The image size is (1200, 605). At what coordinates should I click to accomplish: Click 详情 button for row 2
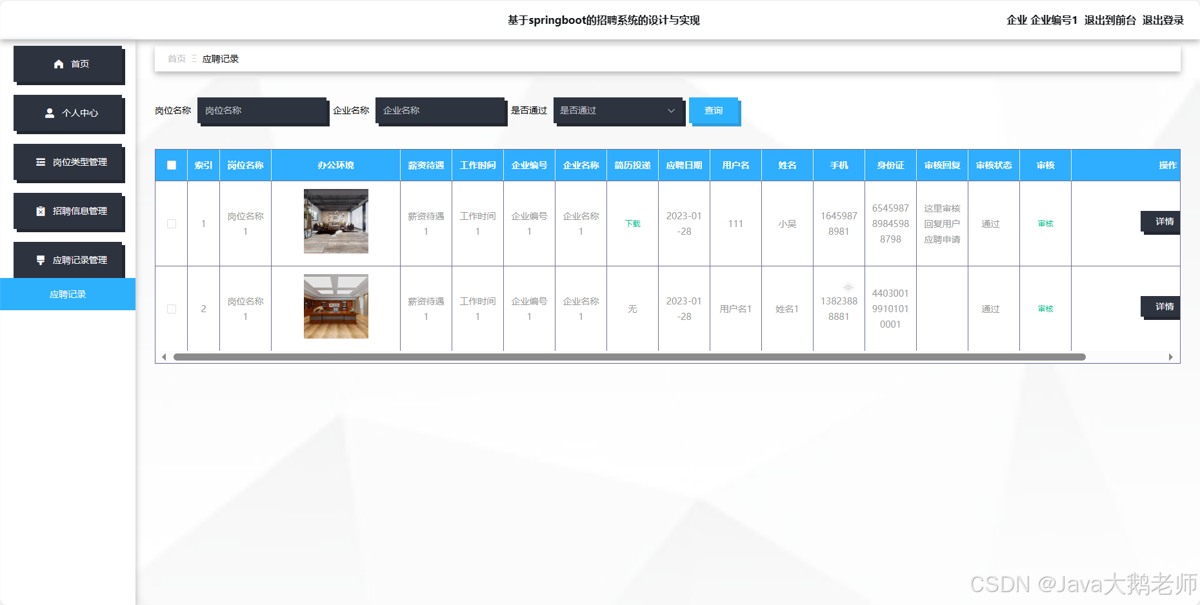click(x=1161, y=307)
